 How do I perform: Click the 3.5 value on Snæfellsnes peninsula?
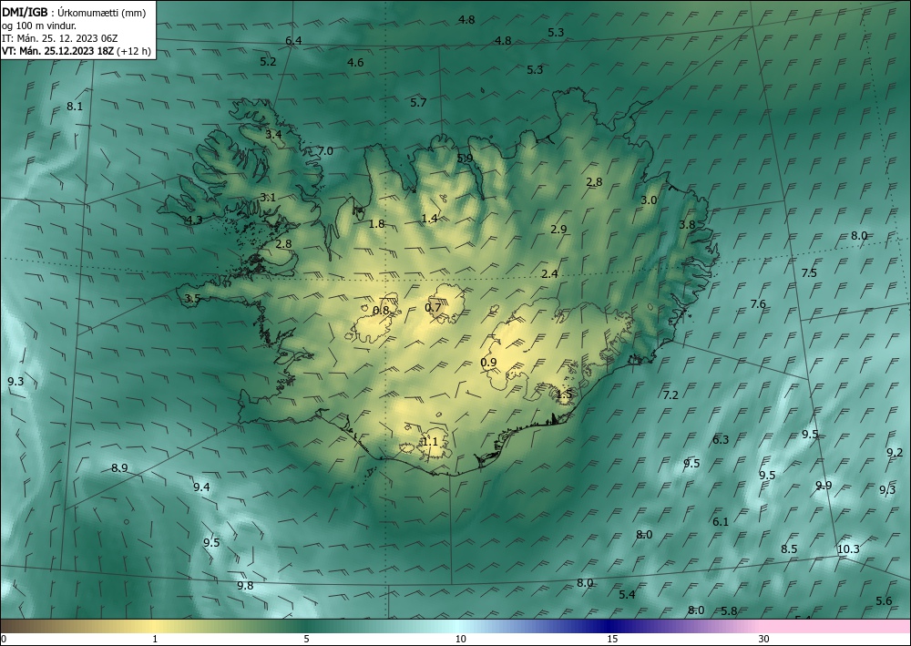click(192, 299)
